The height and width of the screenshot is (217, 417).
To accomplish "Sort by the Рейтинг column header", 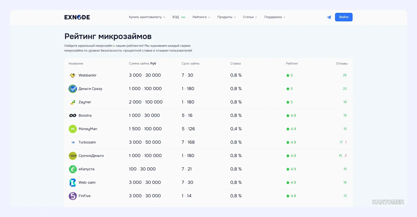I will pos(292,63).
